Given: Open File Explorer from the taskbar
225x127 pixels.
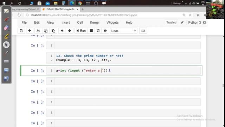Looking at the screenshot, I should [56, 3].
